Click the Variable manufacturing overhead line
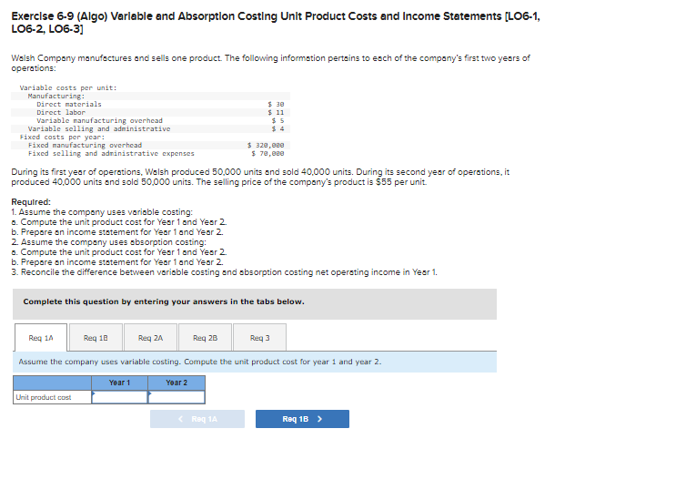 pyautogui.click(x=150, y=120)
